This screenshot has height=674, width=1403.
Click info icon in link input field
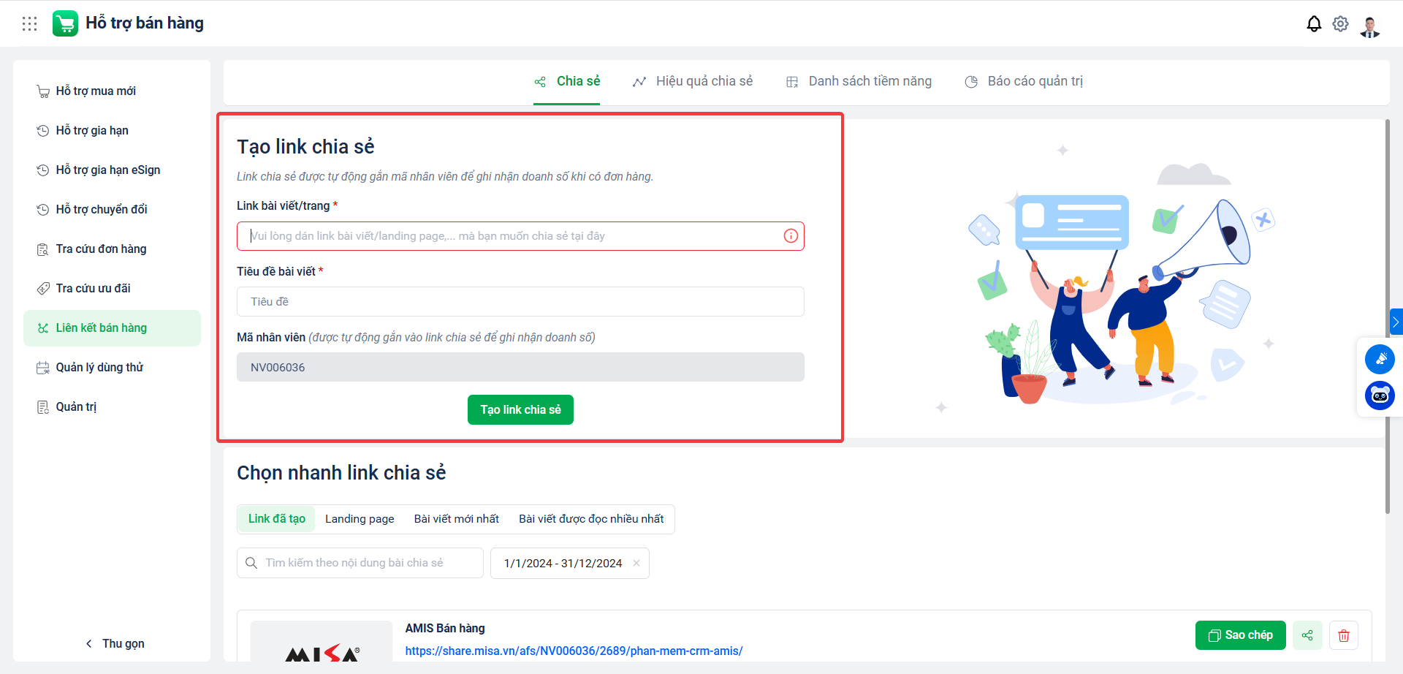(791, 235)
